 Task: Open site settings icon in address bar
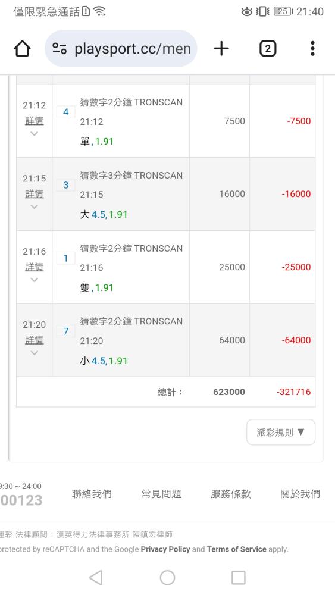point(60,49)
